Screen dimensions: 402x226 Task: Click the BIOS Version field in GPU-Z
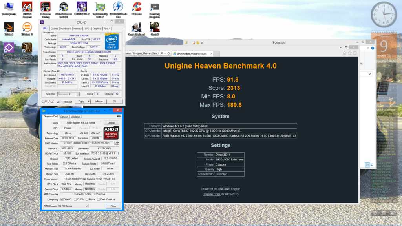coord(87,143)
